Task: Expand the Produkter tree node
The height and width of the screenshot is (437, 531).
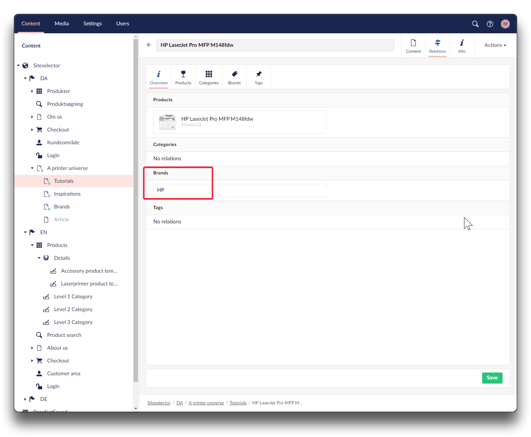Action: coord(32,91)
